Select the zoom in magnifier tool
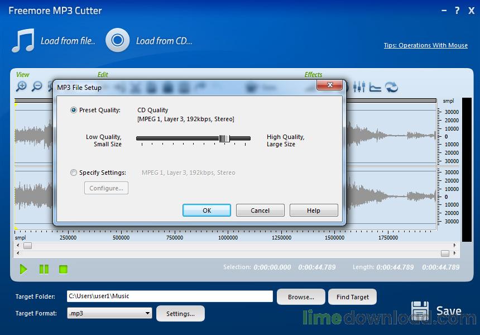The width and height of the screenshot is (480, 335). tap(21, 88)
